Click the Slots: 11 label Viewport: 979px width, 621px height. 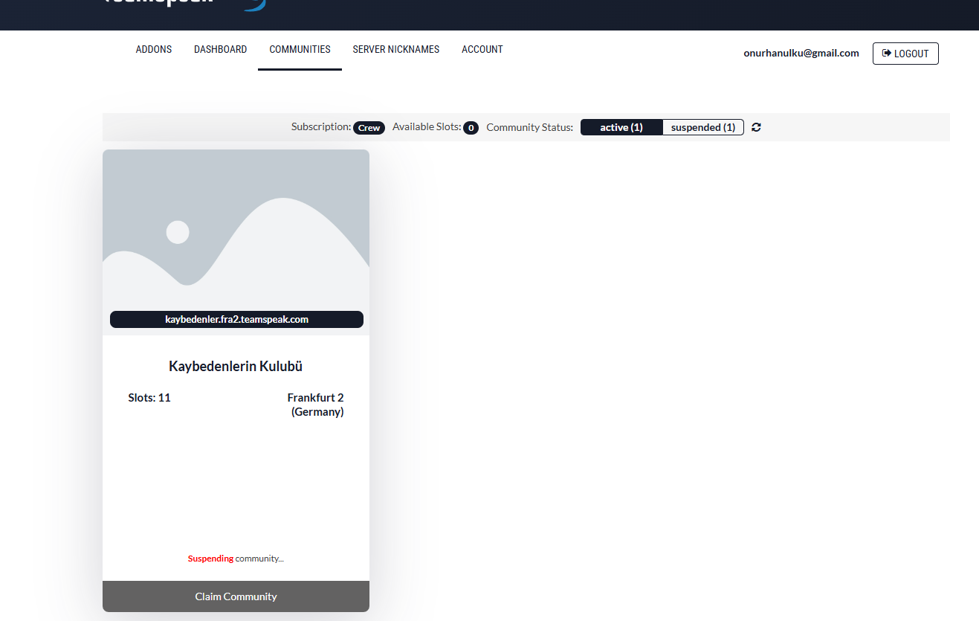(x=149, y=398)
